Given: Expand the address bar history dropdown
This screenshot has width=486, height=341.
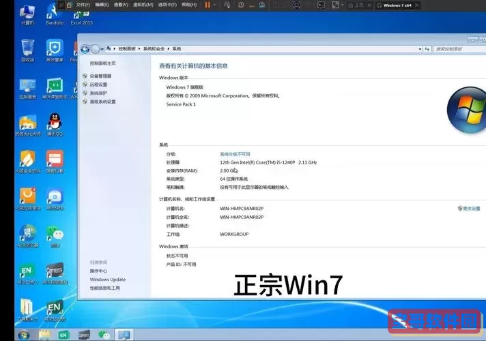Looking at the screenshot, I should pos(420,49).
